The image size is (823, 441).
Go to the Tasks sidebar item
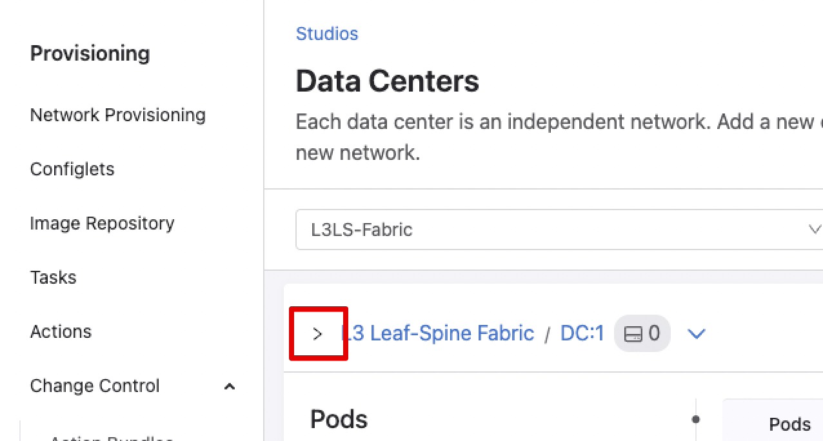coord(54,278)
